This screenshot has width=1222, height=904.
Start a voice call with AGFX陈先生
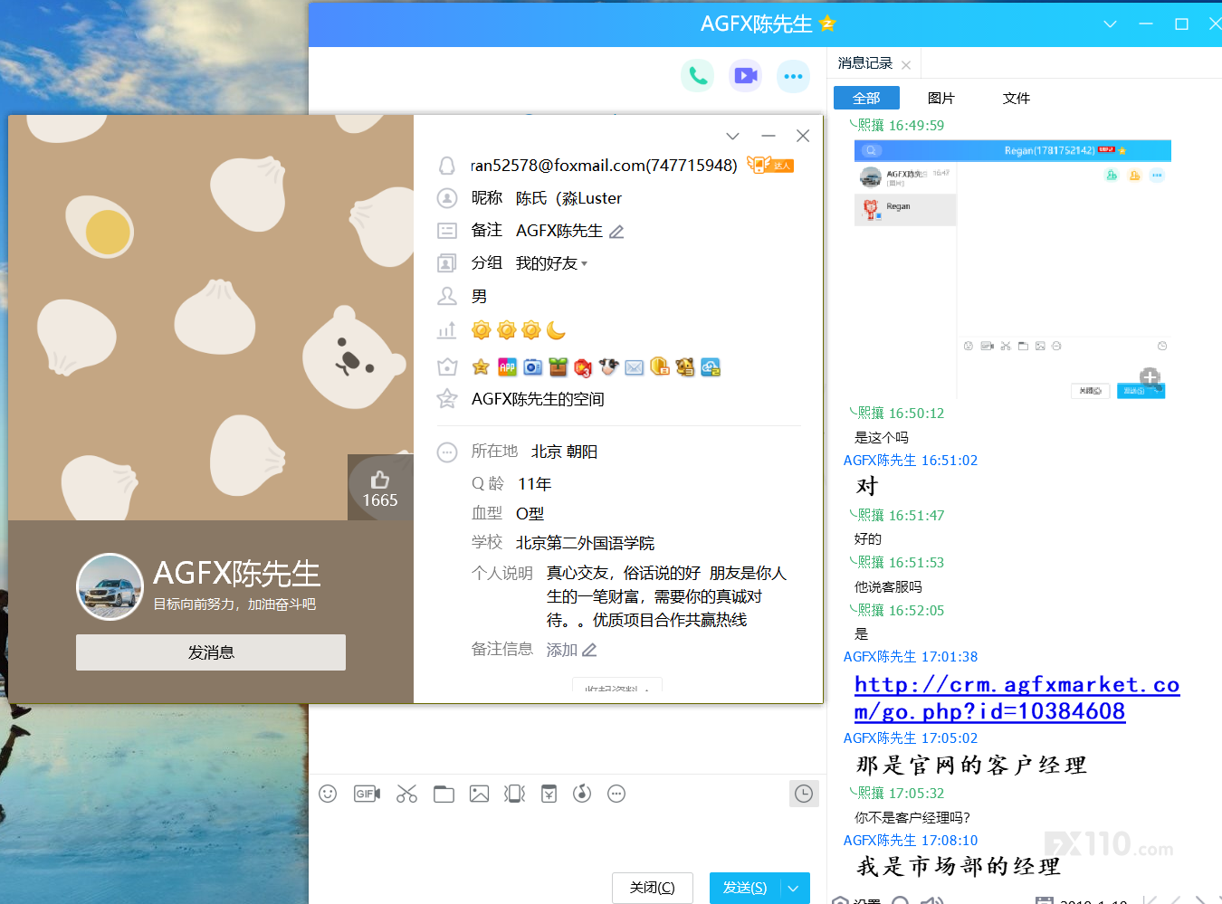[698, 76]
